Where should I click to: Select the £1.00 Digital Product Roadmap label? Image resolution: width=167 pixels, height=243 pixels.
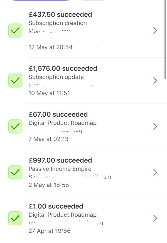click(62, 215)
